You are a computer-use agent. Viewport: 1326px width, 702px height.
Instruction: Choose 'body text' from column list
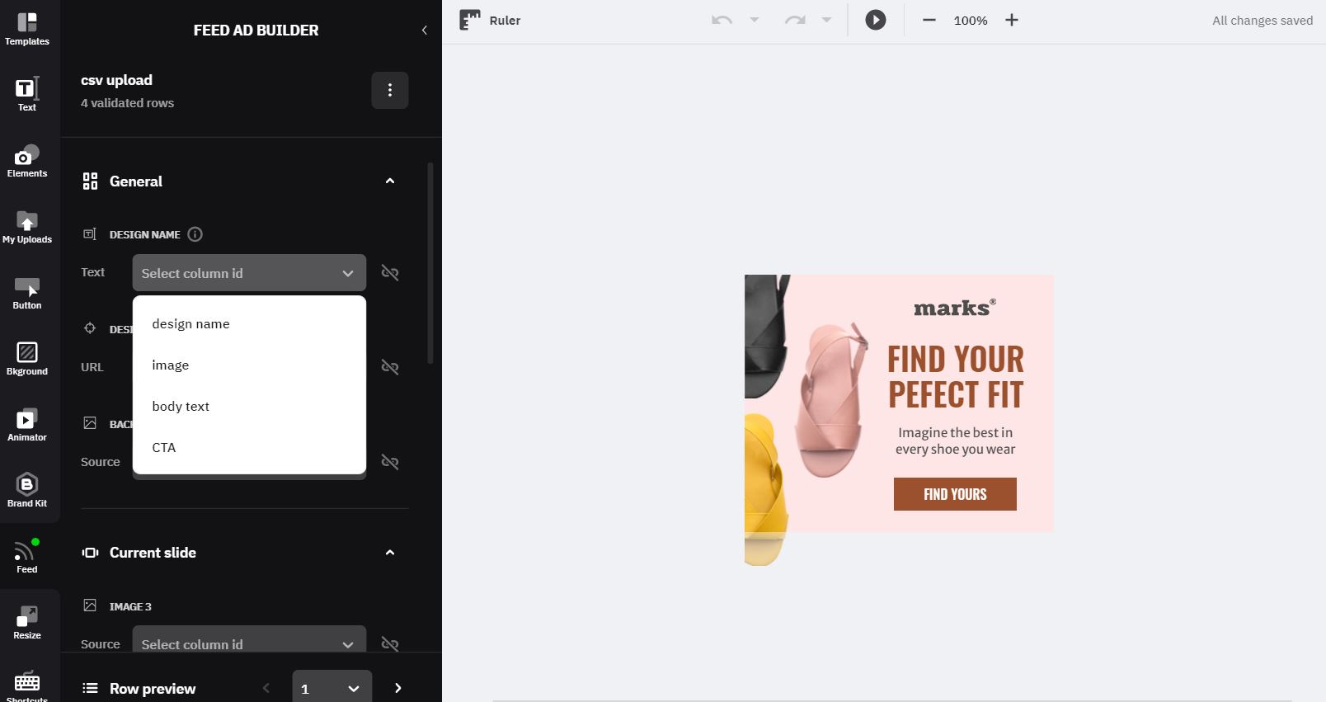(x=181, y=407)
